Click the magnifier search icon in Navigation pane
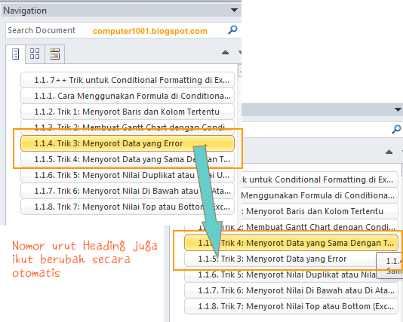403x322 pixels. point(232,30)
